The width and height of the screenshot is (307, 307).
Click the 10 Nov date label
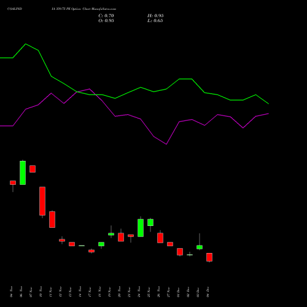point(41,292)
